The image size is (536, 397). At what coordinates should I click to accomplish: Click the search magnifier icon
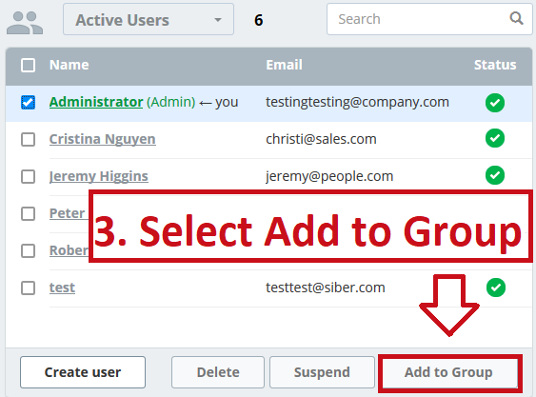coord(516,18)
